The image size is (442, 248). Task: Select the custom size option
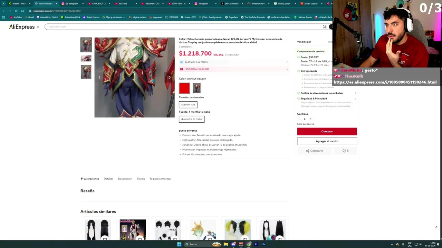[x=188, y=105]
